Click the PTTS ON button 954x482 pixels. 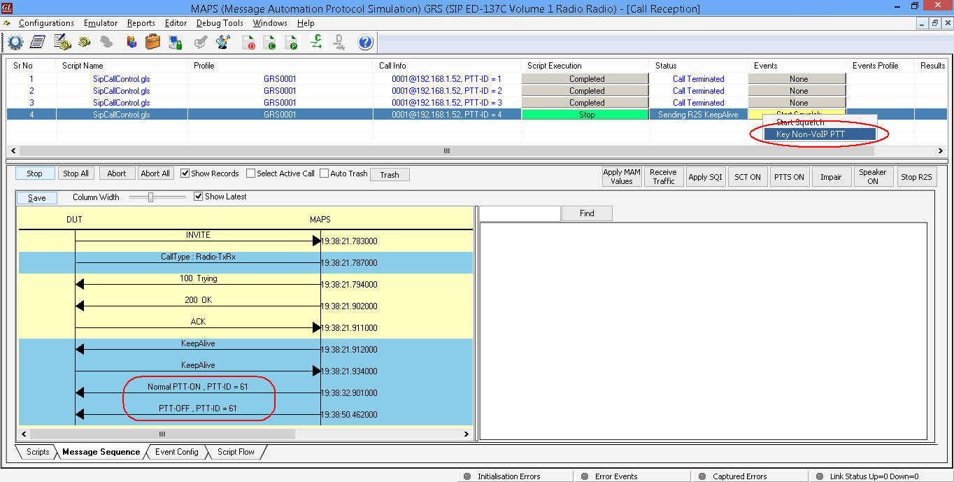[x=789, y=177]
